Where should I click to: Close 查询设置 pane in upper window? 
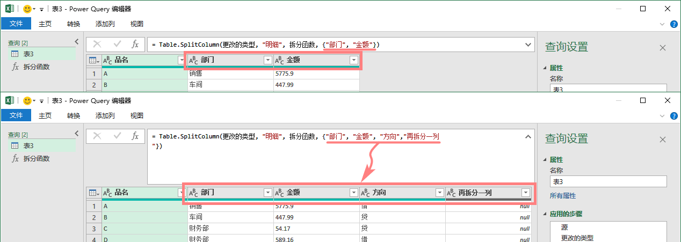(x=662, y=48)
